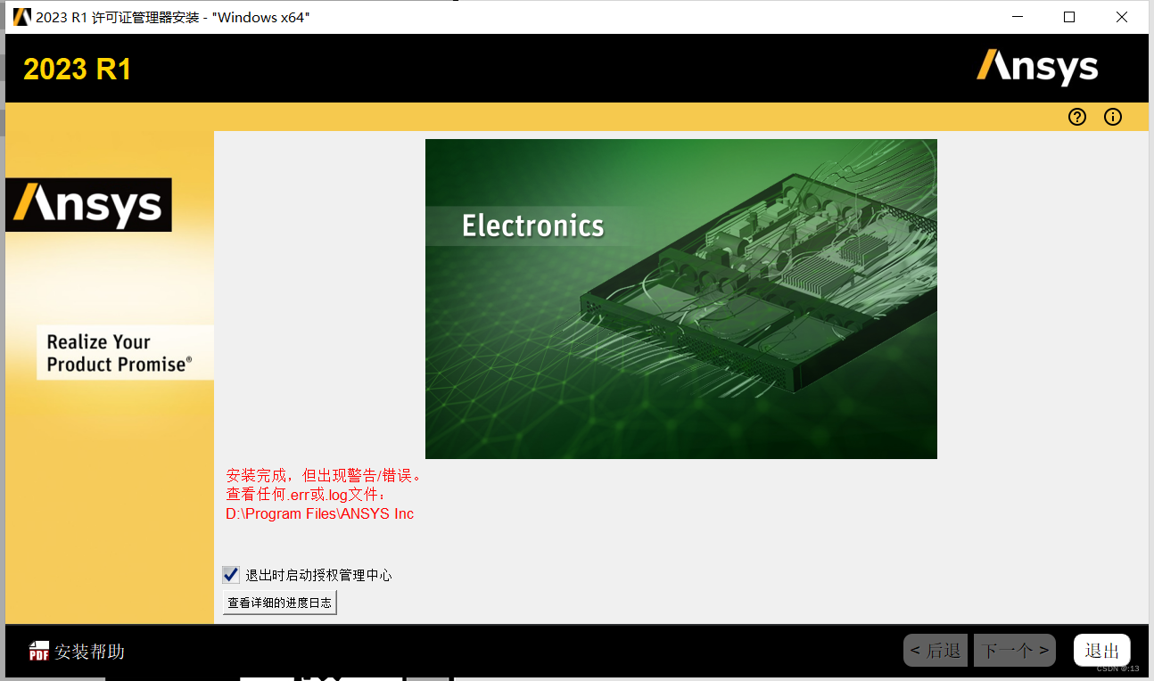Click the disabled 后退 button
The image size is (1154, 681).
[936, 651]
